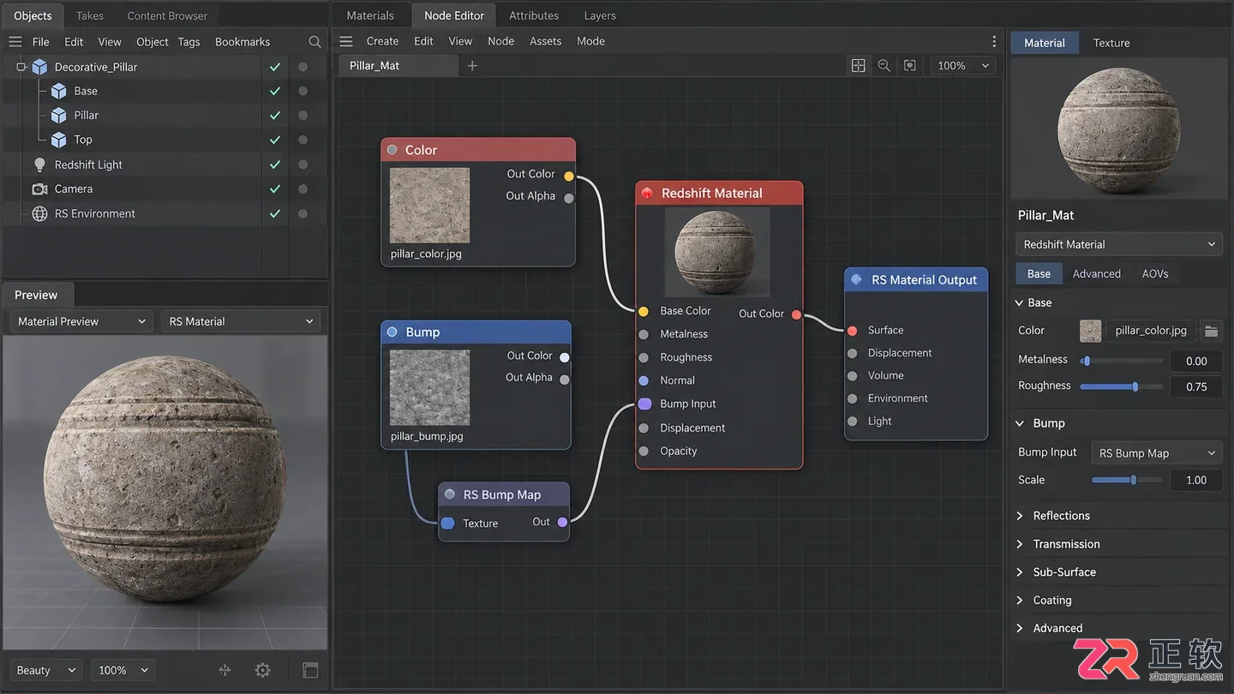Open the Assets menu in Node Editor
1234x694 pixels.
pos(545,41)
